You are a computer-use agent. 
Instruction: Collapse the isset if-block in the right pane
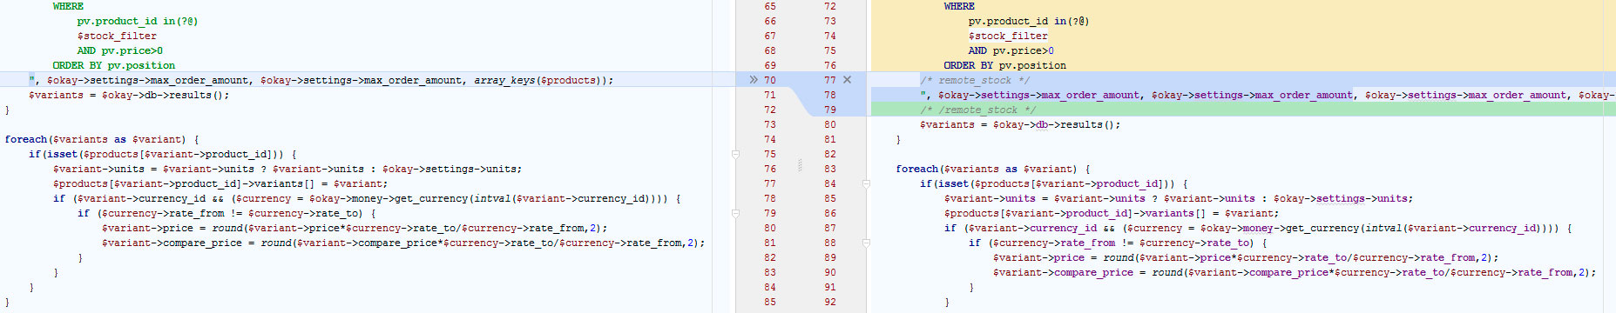866,183
